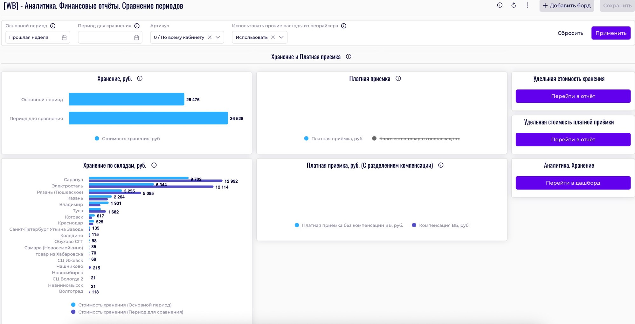The width and height of the screenshot is (635, 324).
Task: Expand the Использовать прочие расходы dropdown
Action: pos(281,37)
